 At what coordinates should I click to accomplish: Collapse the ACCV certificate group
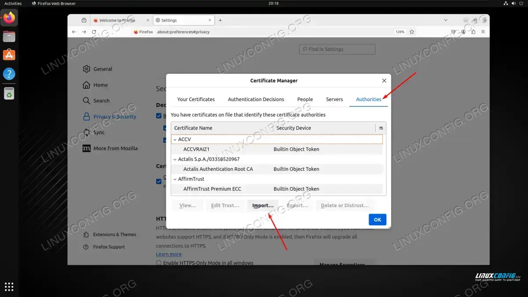point(175,139)
